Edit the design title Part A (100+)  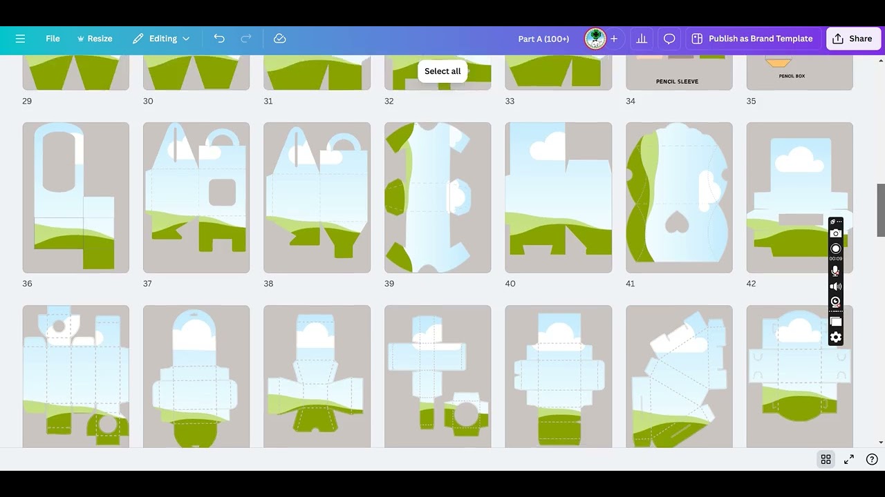coord(543,39)
